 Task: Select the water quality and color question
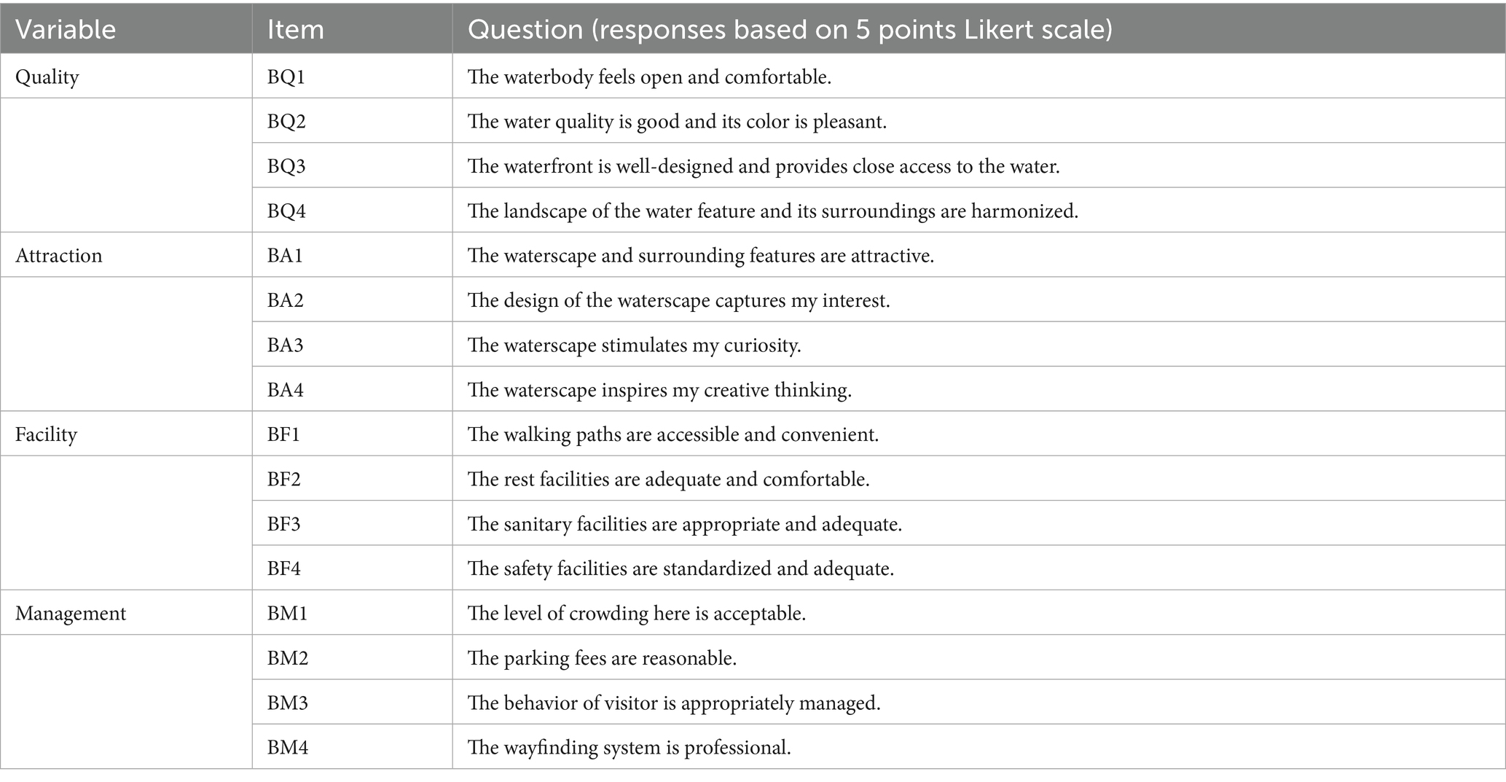(x=677, y=121)
